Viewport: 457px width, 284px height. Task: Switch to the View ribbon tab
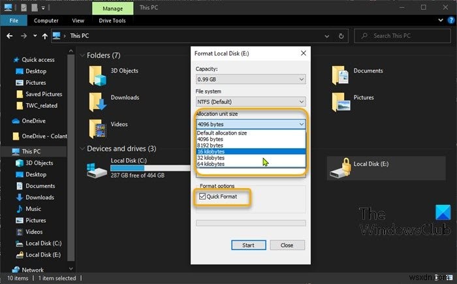[78, 21]
